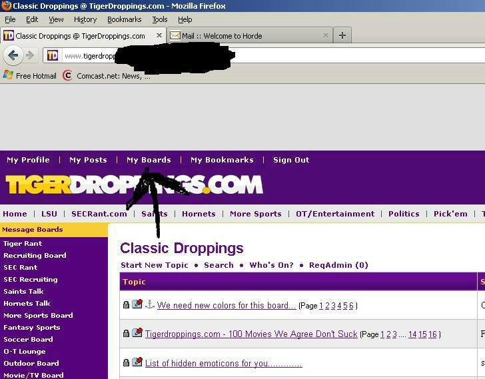Click the Comcast.net bookmark icon
This screenshot has width=485, height=379.
[x=67, y=75]
